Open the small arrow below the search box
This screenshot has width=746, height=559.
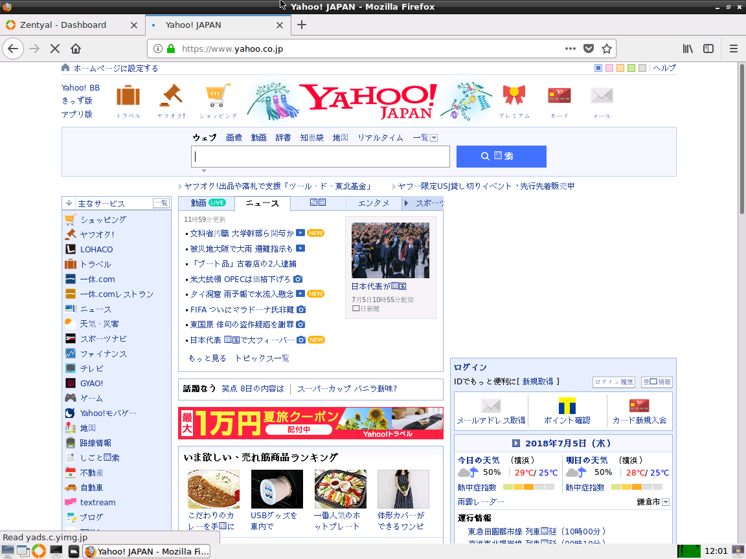pos(204,171)
